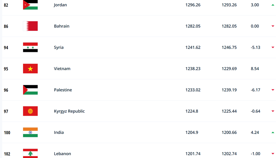
Task: Click the Palestine flag icon
Action: tap(30, 90)
